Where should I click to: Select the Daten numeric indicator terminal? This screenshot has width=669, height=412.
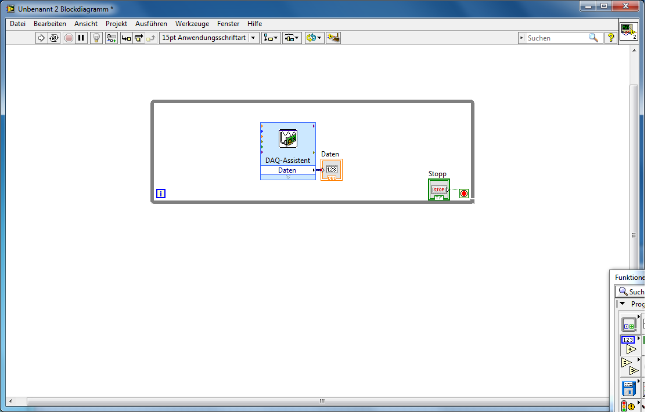click(332, 170)
